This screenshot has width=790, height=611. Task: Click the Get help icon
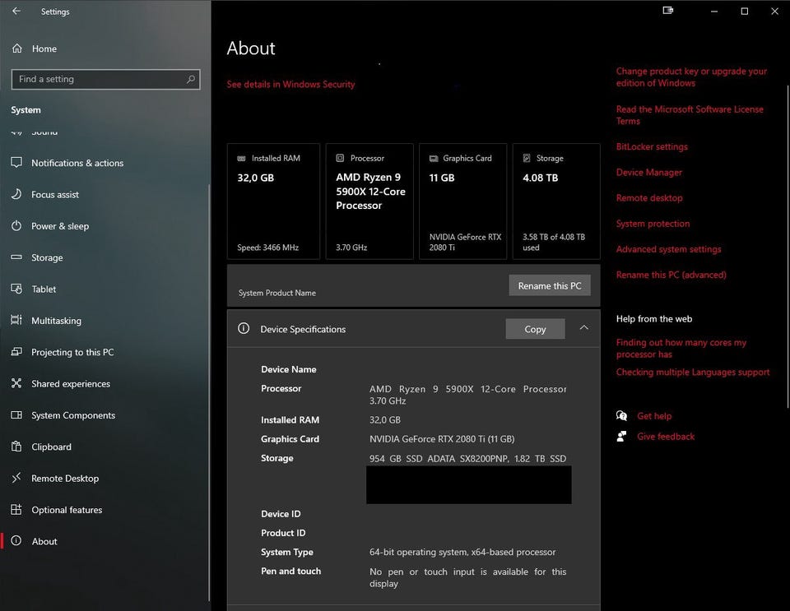click(622, 416)
